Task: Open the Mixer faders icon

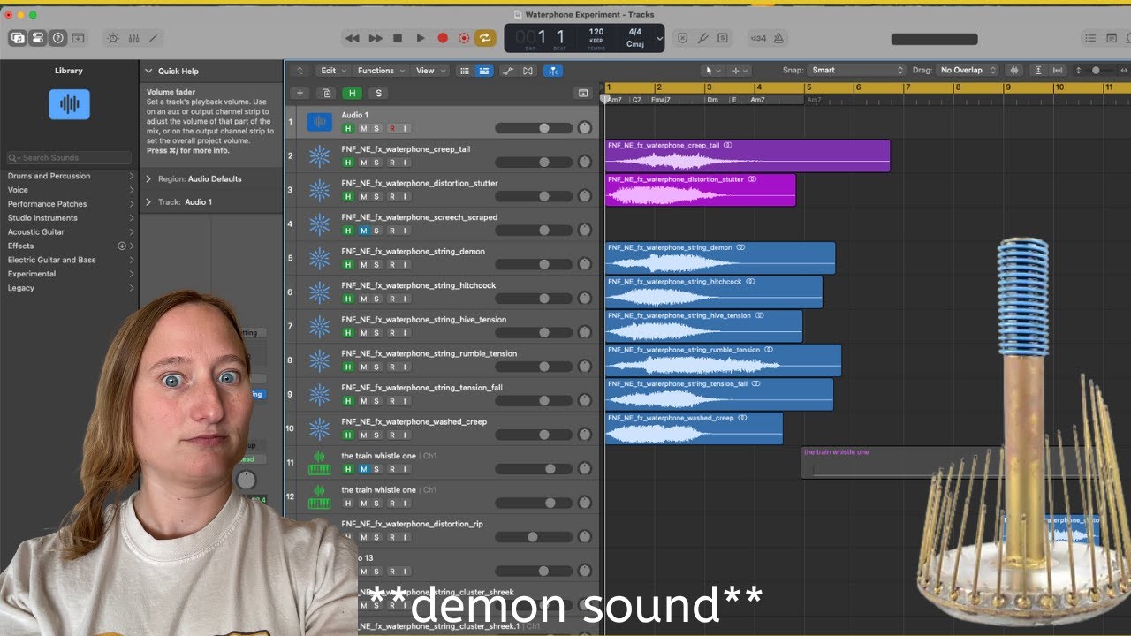Action: pyautogui.click(x=133, y=38)
